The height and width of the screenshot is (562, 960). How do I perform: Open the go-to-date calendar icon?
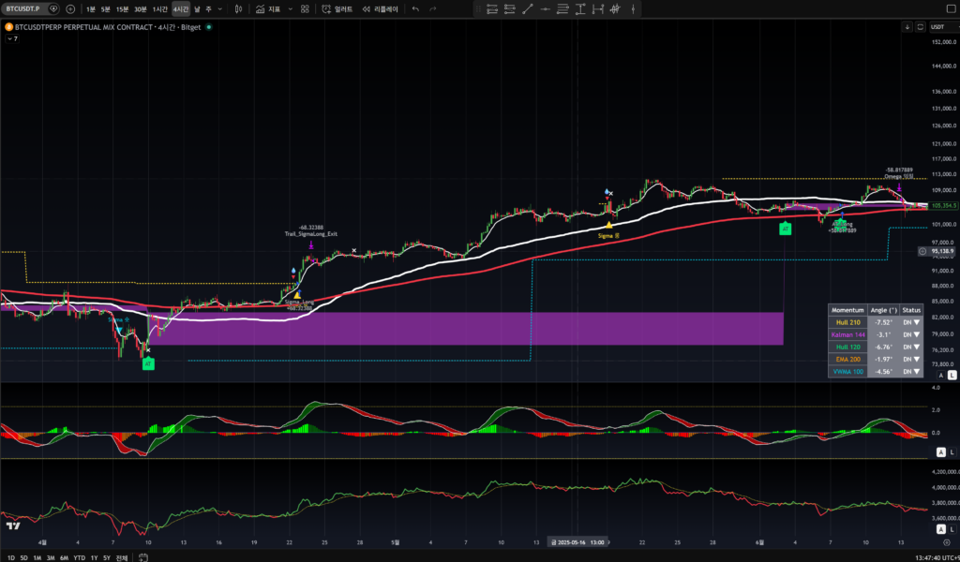[143, 557]
